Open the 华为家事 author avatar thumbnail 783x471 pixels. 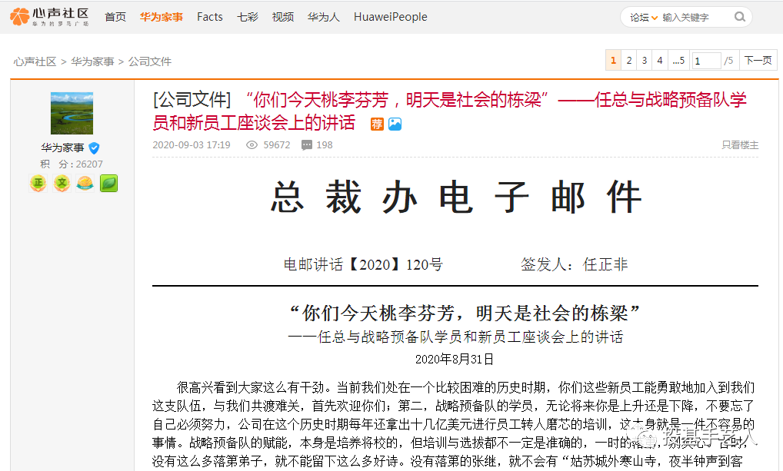click(x=72, y=113)
